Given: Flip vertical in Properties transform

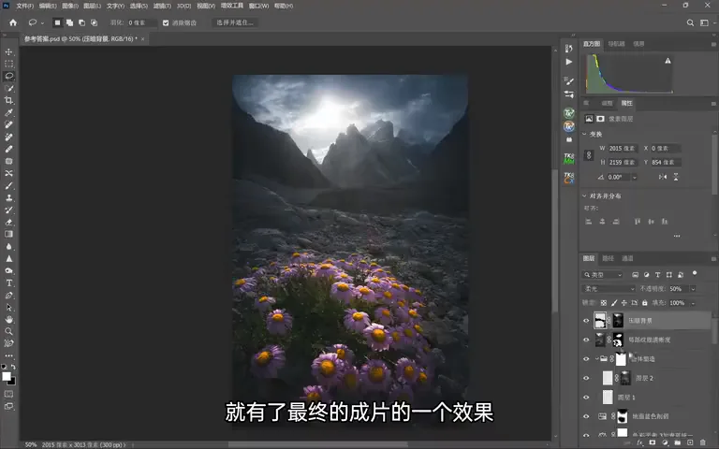Looking at the screenshot, I should pos(676,177).
